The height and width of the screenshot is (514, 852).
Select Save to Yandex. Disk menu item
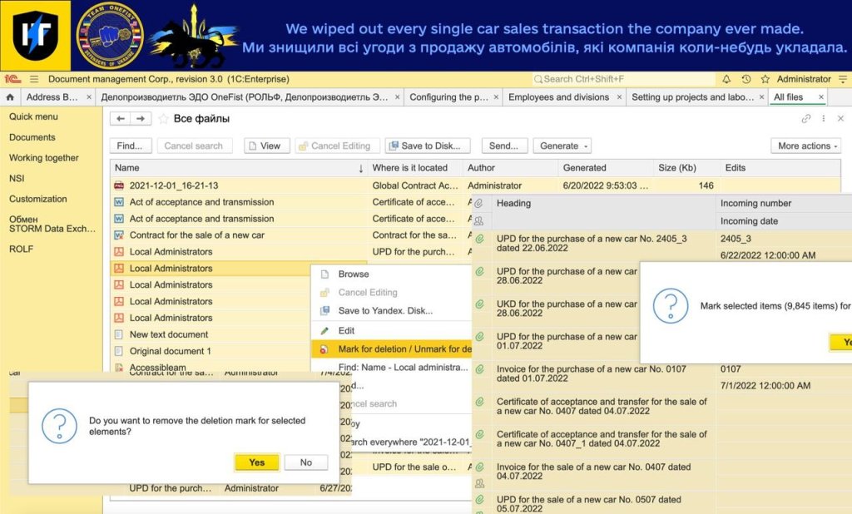pyautogui.click(x=385, y=311)
